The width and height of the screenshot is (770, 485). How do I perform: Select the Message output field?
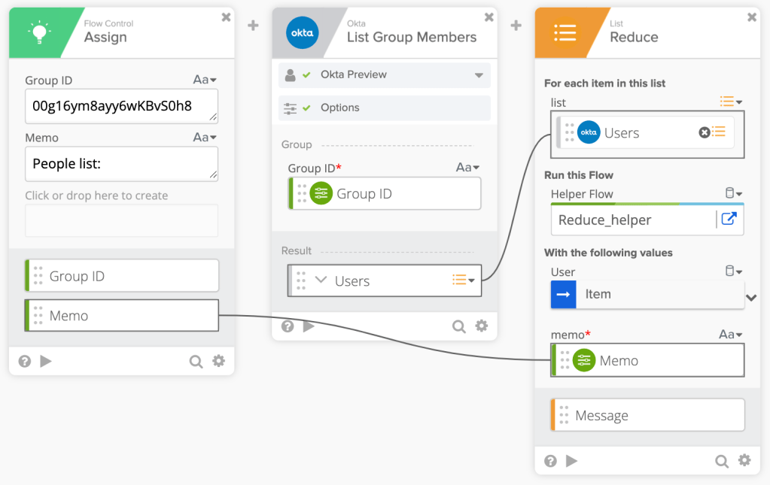647,415
